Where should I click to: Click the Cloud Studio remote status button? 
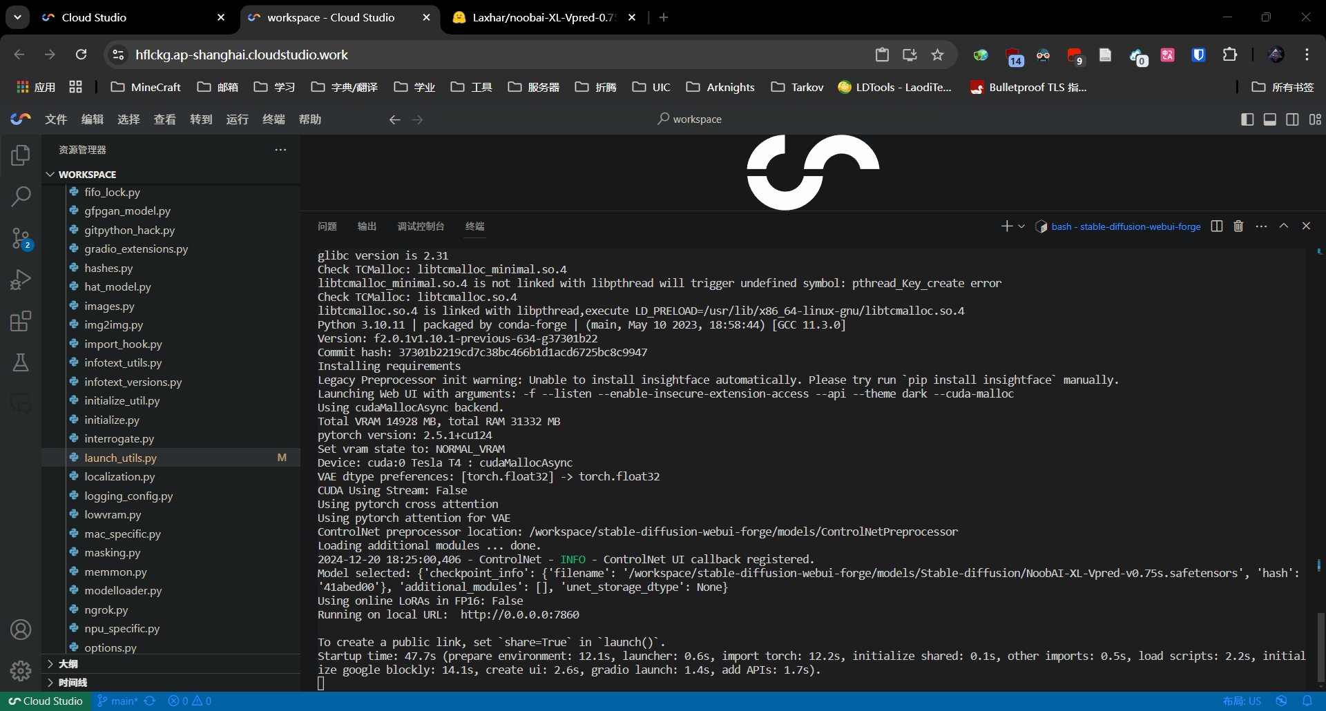46,701
